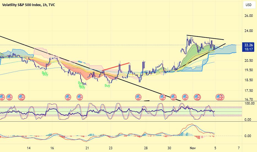Open the first US flag event marker after date 16
This screenshot has width=257, height=152.
point(68,97)
